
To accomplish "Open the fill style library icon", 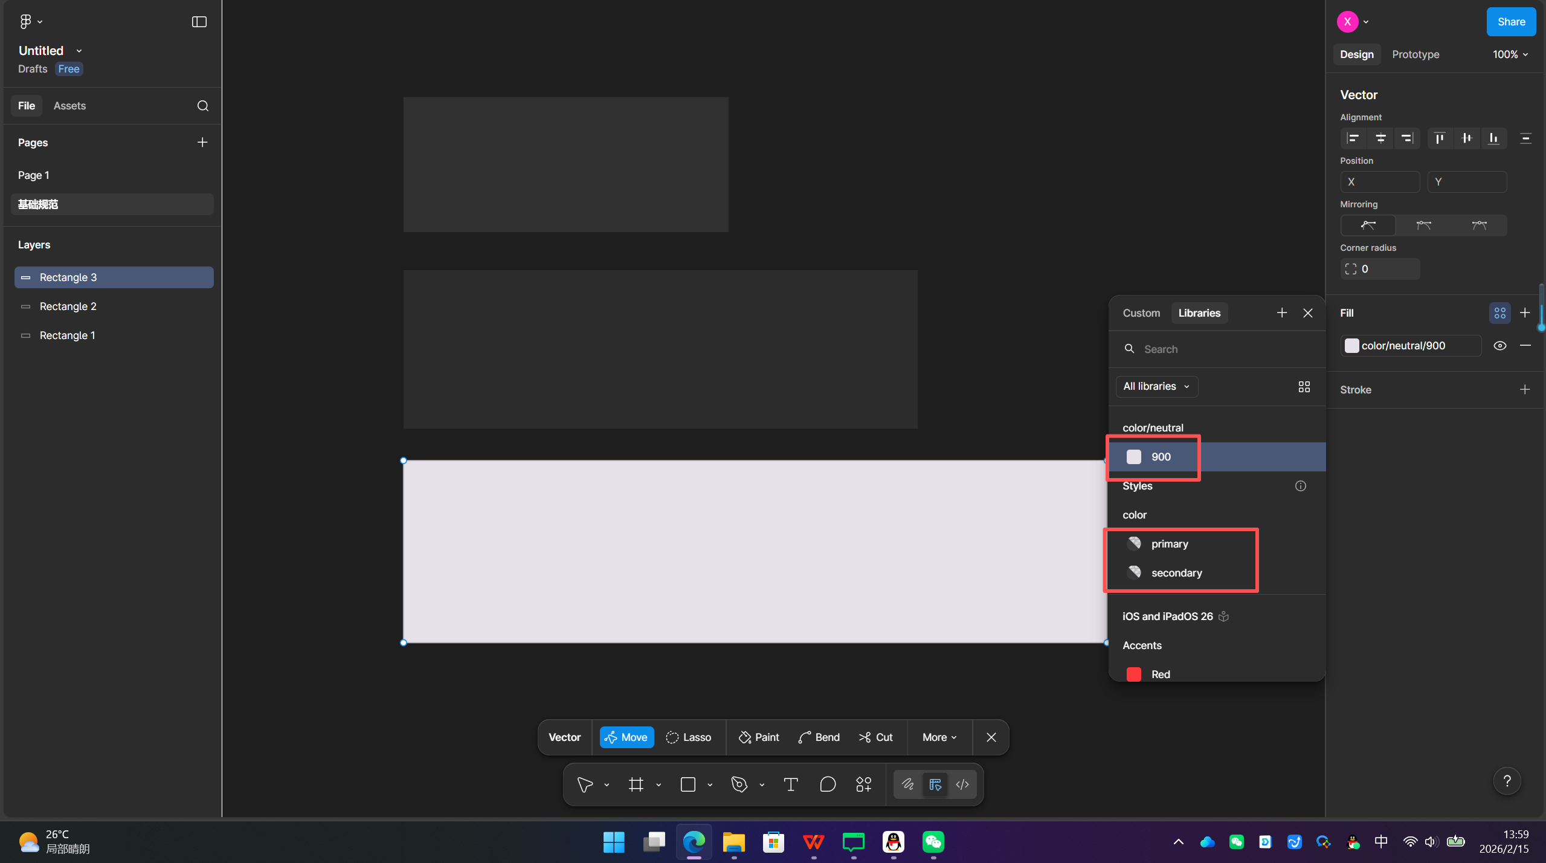I will point(1499,313).
